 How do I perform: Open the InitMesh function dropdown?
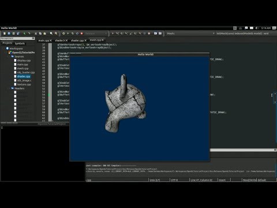pos(246,34)
